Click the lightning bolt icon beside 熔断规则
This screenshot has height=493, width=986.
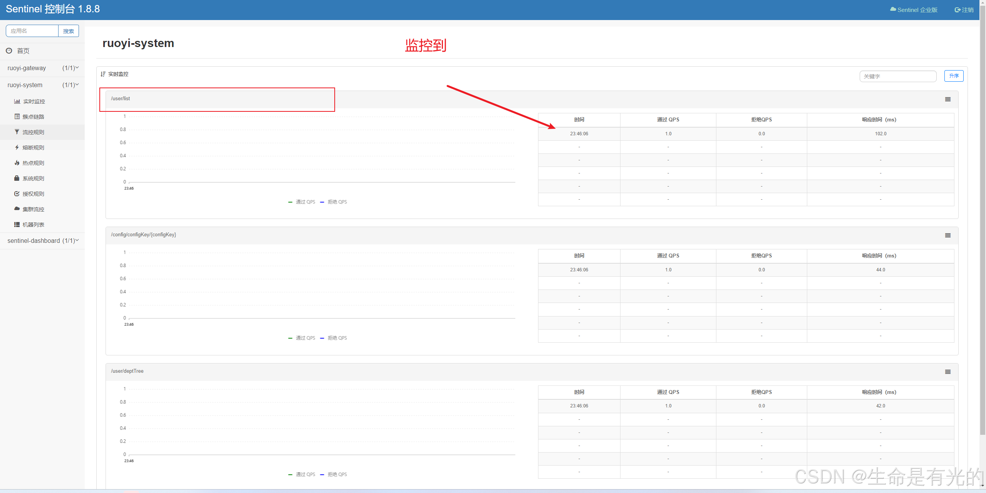pyautogui.click(x=17, y=147)
